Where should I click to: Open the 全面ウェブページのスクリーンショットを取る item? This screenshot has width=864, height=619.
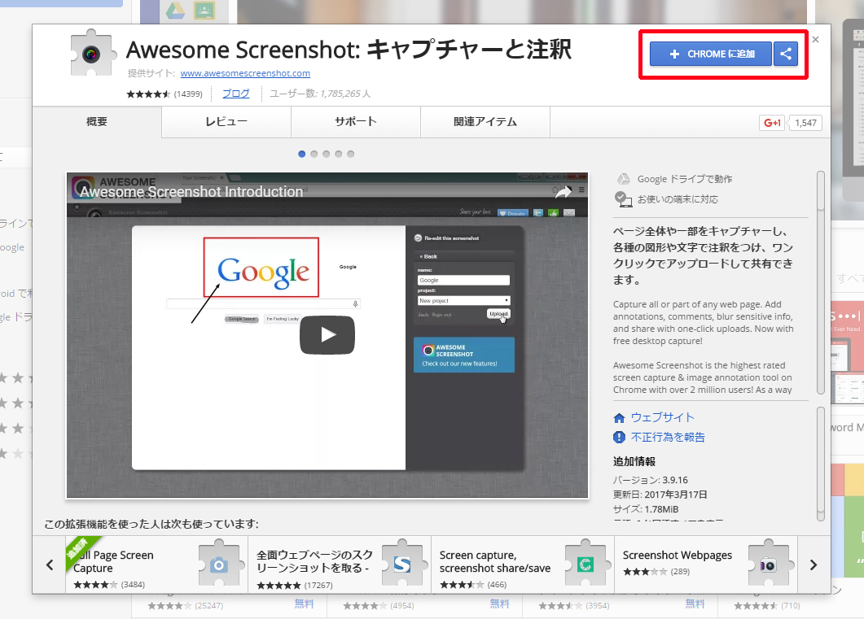340,565
